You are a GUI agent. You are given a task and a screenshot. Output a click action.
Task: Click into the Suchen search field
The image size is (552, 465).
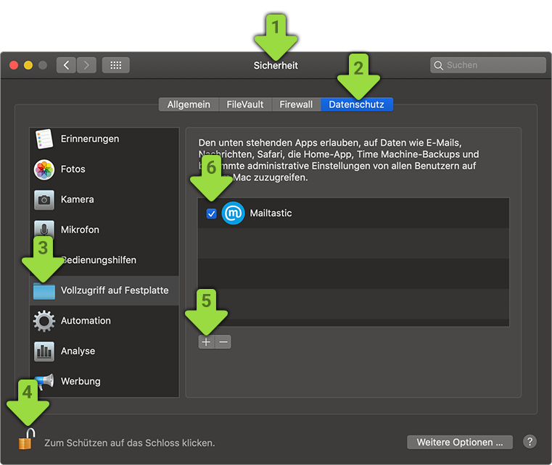[488, 65]
